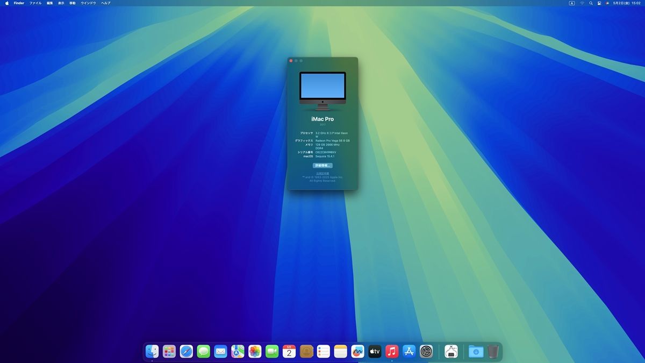Open Launchpad in the Dock
The width and height of the screenshot is (645, 363).
(169, 352)
